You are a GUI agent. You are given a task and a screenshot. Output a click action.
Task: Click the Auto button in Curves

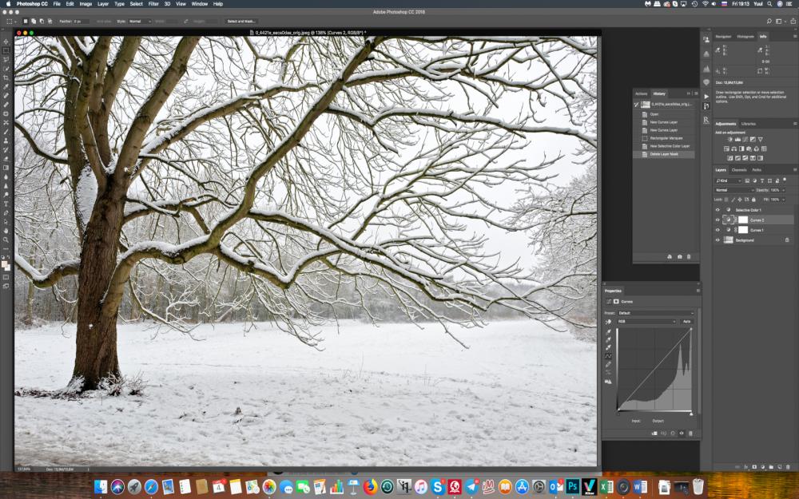(687, 321)
